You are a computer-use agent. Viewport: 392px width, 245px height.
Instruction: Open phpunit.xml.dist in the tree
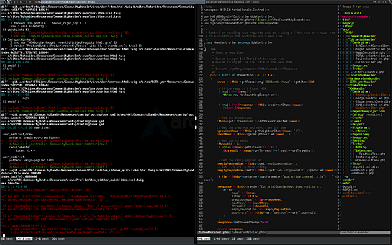click(x=365, y=167)
